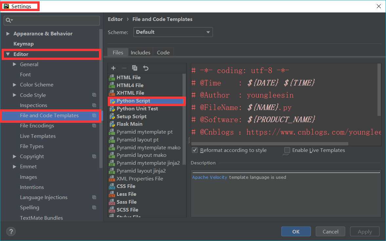This screenshot has width=386, height=241.
Task: Expand Appearance & Behavior section
Action: click(8, 33)
